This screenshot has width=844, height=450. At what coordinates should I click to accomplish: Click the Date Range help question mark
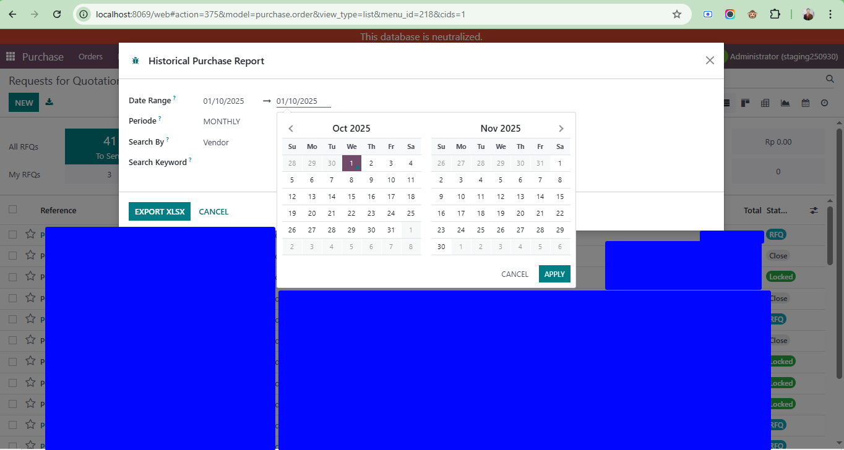(x=174, y=98)
